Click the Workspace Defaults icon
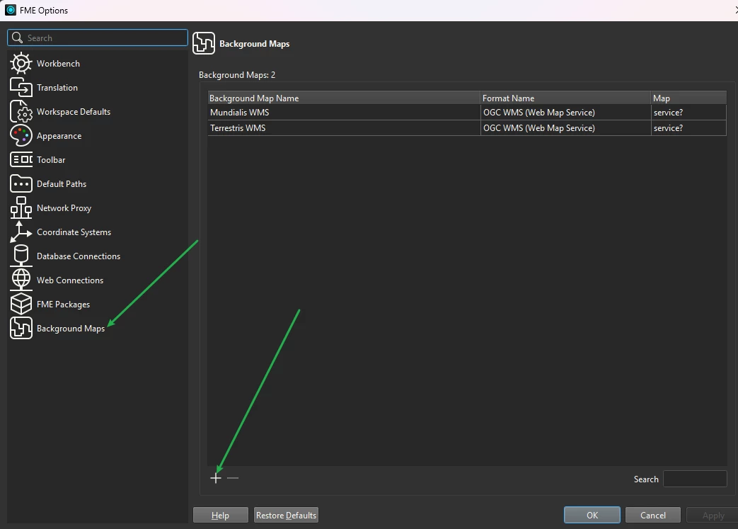 pyautogui.click(x=21, y=112)
